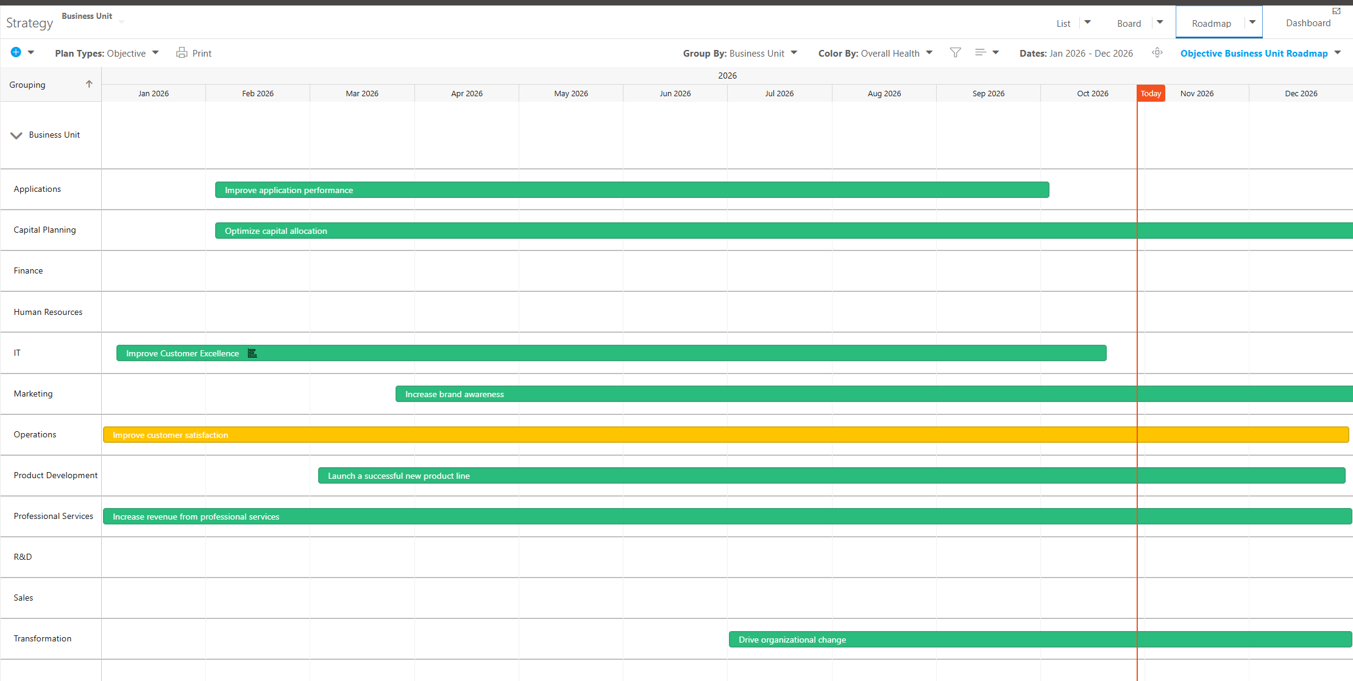
Task: Open the Improve application performance bar
Action: (632, 190)
